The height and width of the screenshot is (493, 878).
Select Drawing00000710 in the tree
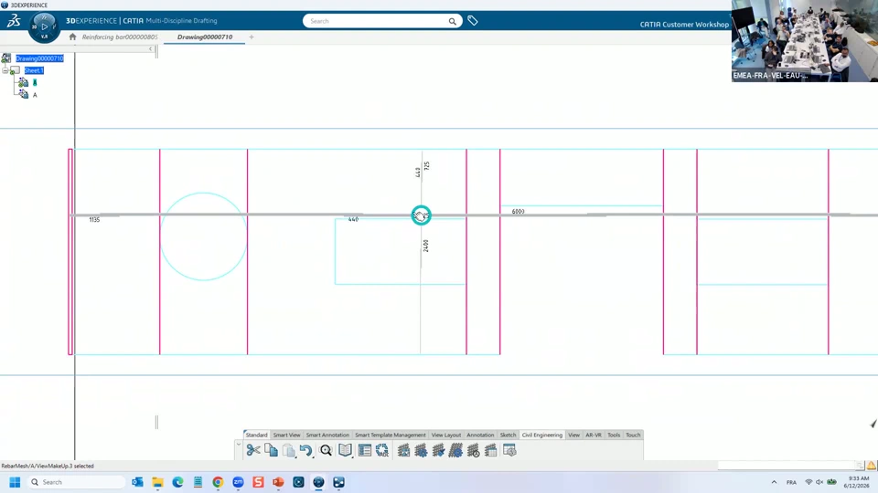[x=39, y=58]
